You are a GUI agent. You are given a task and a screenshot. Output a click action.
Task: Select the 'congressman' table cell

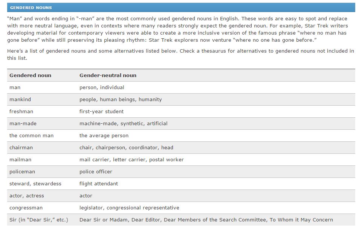pos(26,208)
